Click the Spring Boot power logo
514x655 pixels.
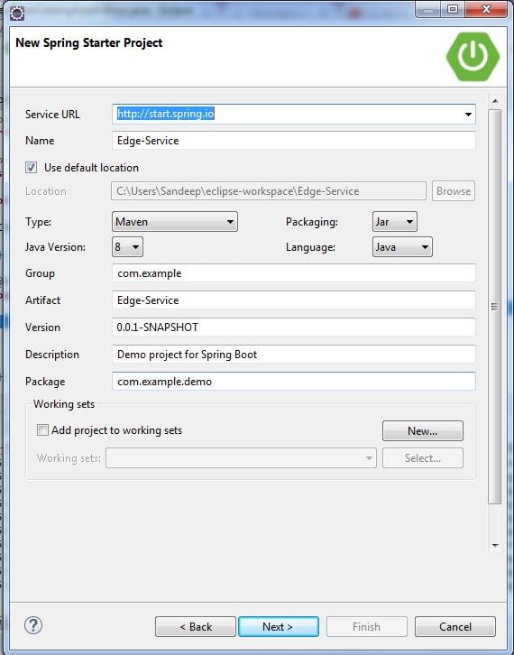(473, 57)
